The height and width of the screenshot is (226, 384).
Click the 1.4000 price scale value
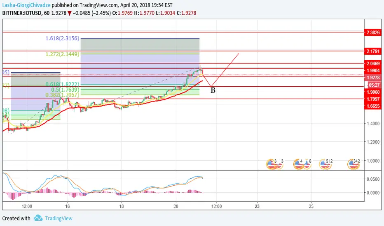(x=373, y=124)
